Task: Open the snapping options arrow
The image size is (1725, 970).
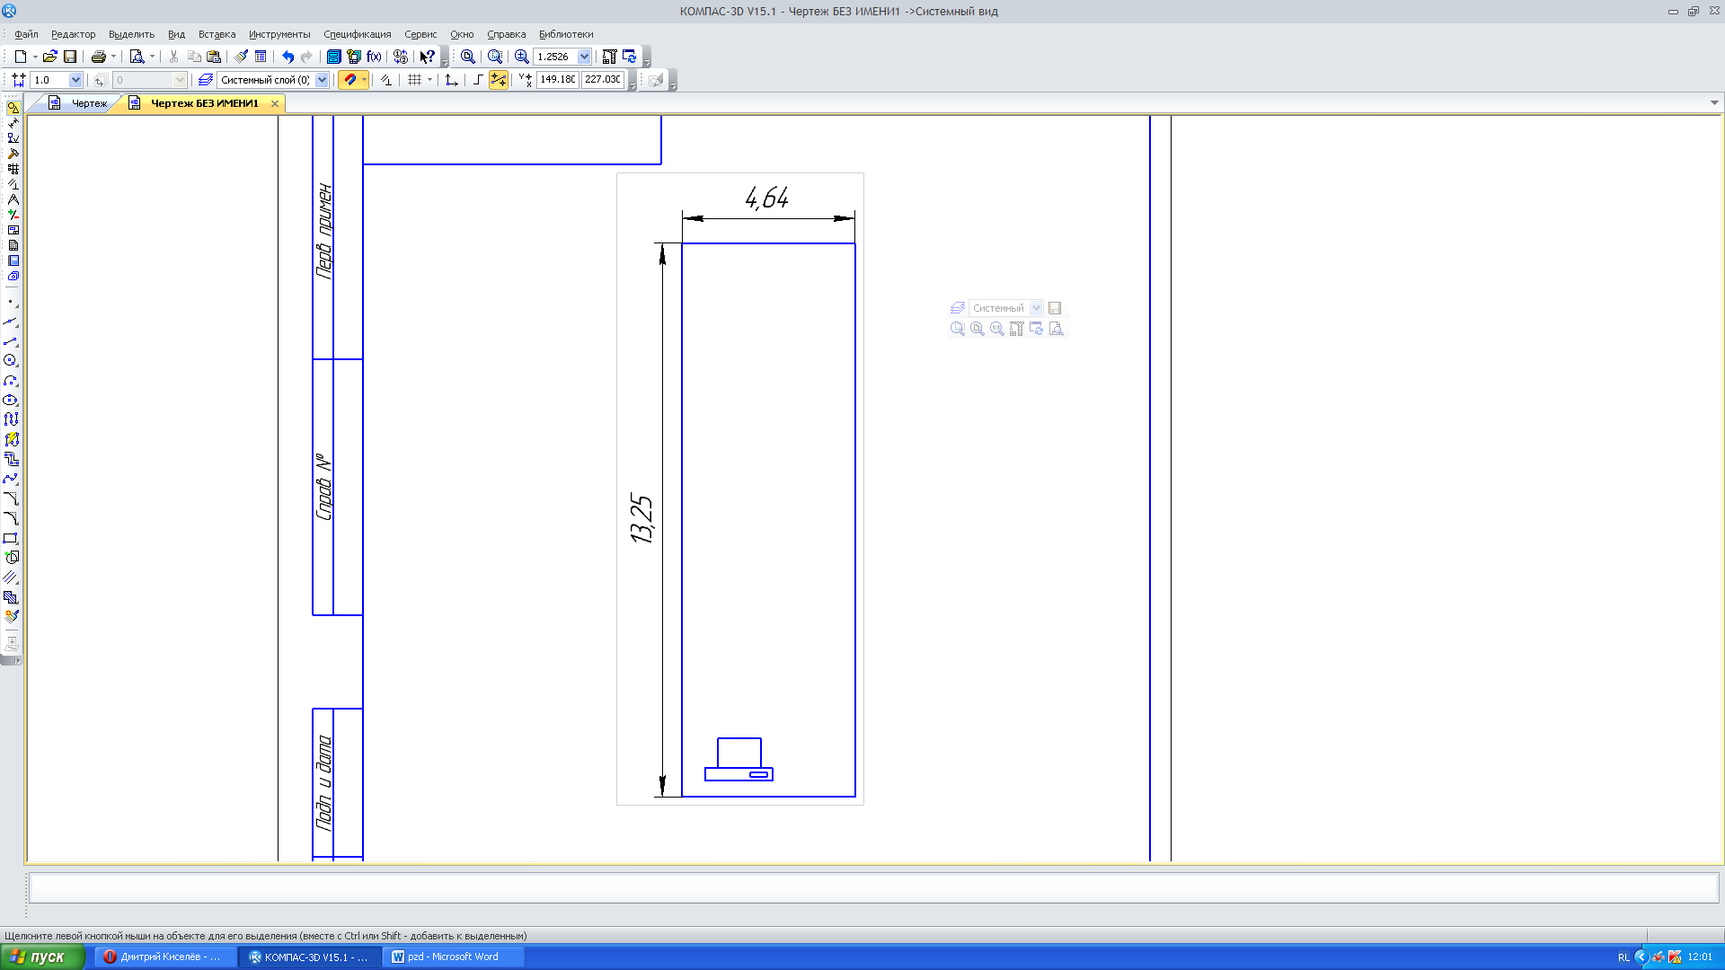Action: (x=364, y=80)
